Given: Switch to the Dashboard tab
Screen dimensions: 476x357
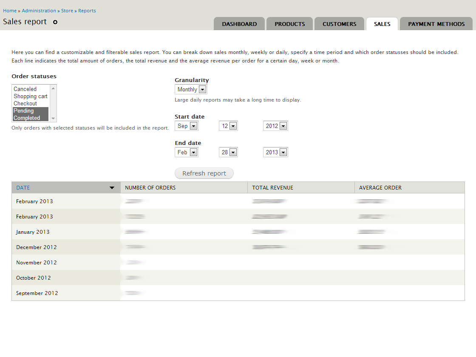Looking at the screenshot, I should tap(239, 24).
